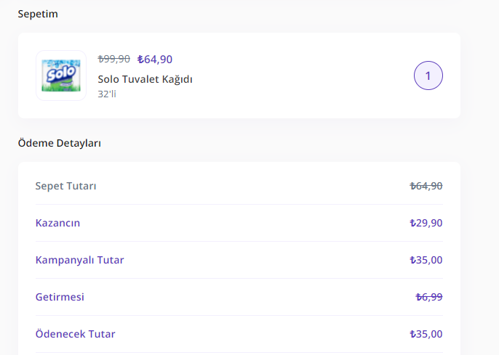Image resolution: width=499 pixels, height=355 pixels.
Task: Click the Ödeme Detayları heading
Action: 60,143
